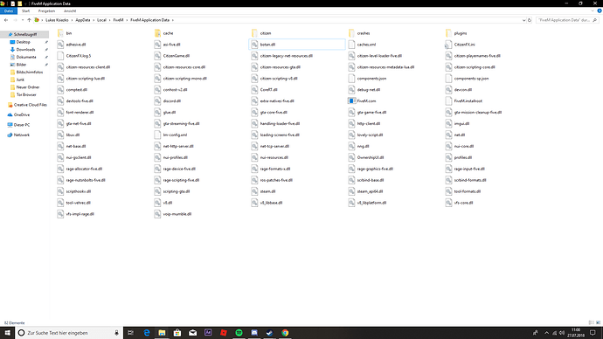The image size is (603, 339).
Task: Open the Datei ribbon tab
Action: [x=9, y=10]
